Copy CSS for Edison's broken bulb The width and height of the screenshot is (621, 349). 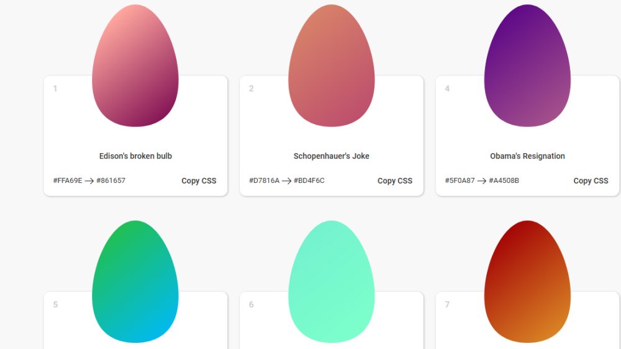point(199,180)
